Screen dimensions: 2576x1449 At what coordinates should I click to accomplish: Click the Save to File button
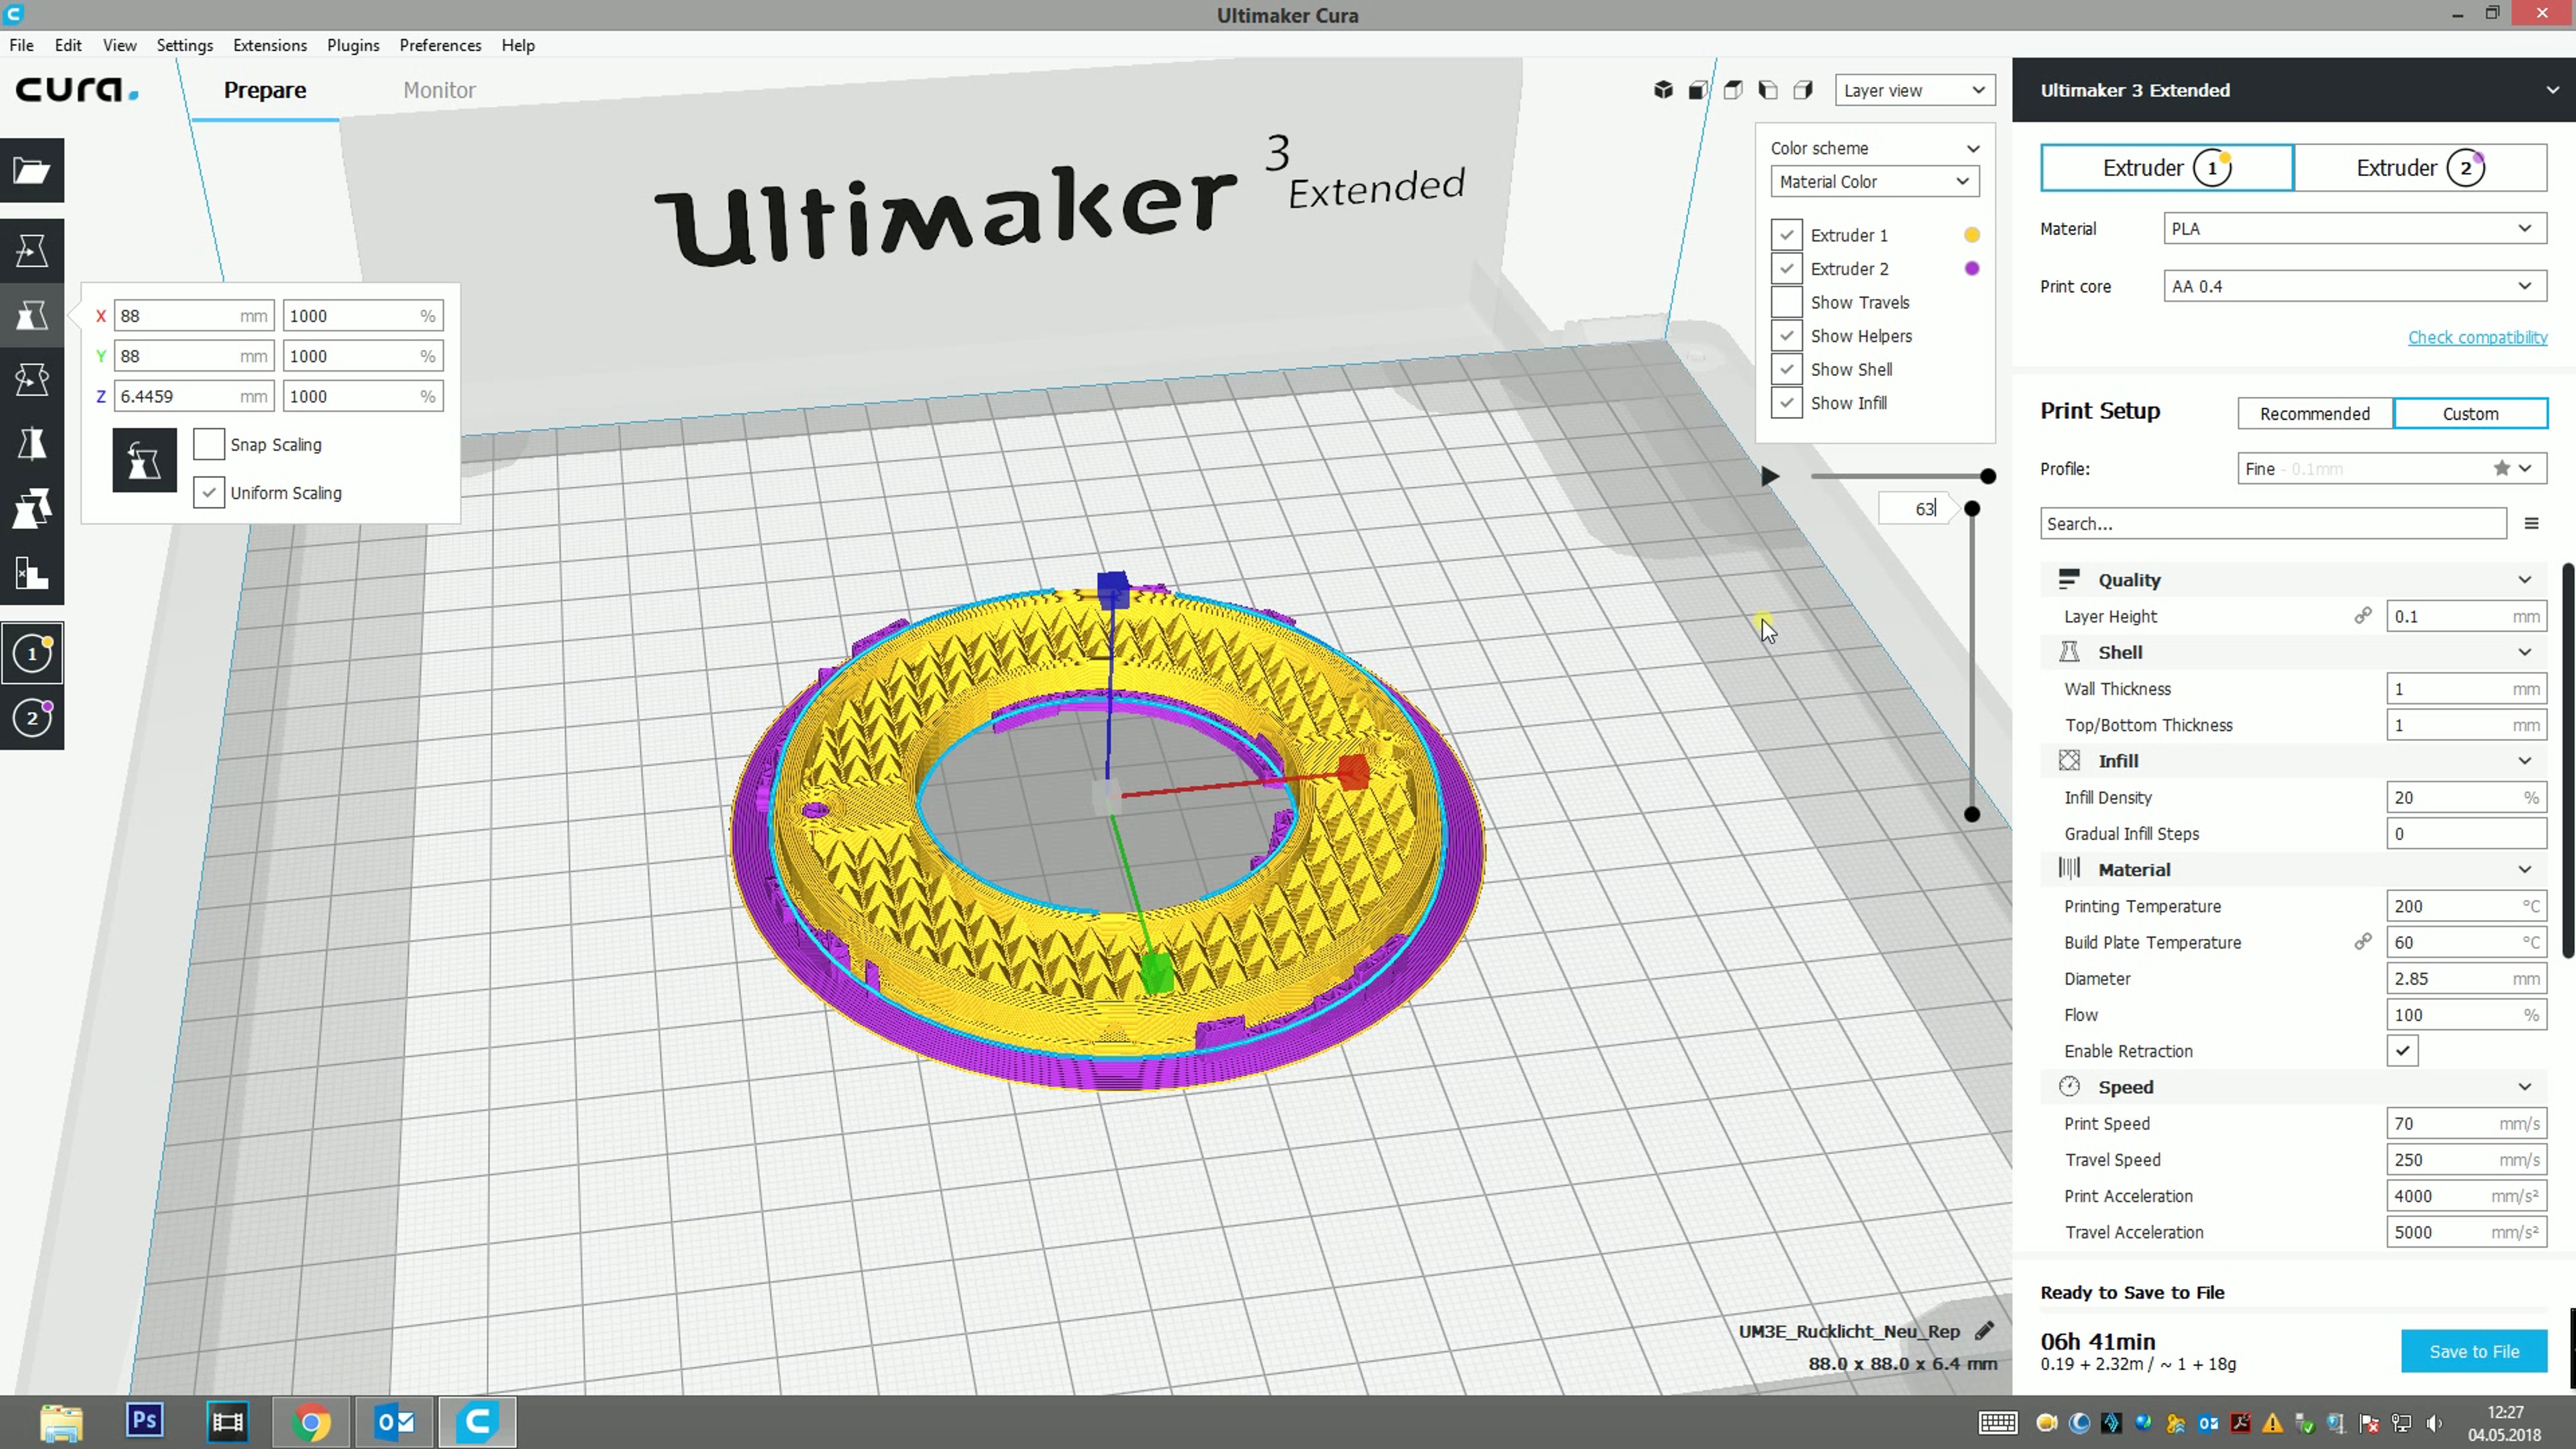point(2473,1351)
